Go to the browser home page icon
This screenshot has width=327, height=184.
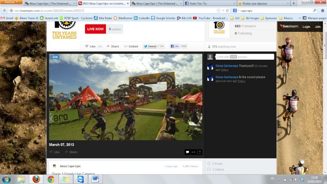tap(323, 11)
